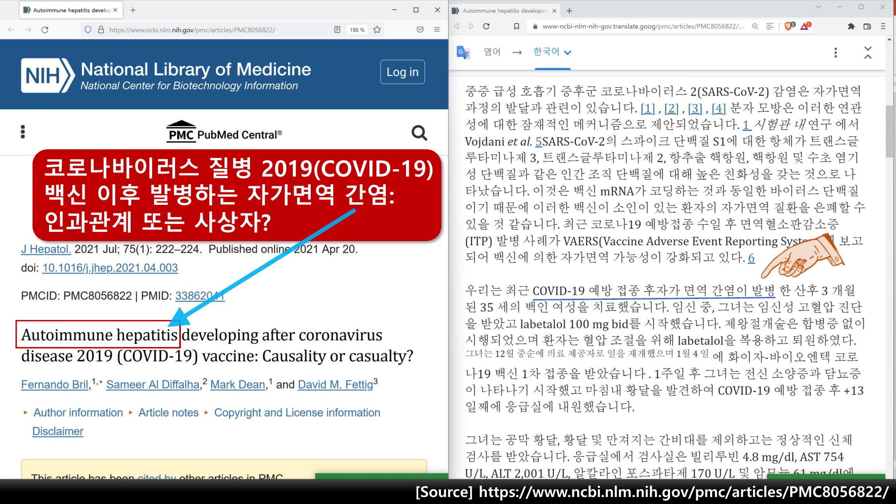Open Save to Pocket icon
Image resolution: width=896 pixels, height=504 pixels.
pos(420,30)
